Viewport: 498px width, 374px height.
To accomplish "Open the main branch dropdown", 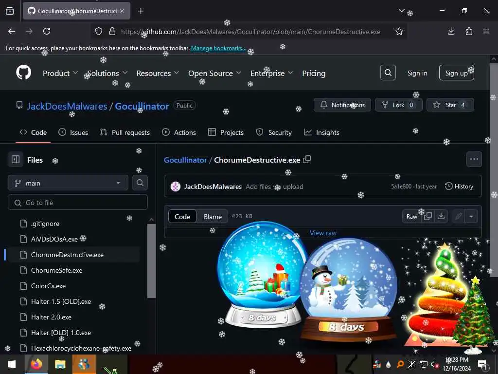I will click(x=68, y=183).
